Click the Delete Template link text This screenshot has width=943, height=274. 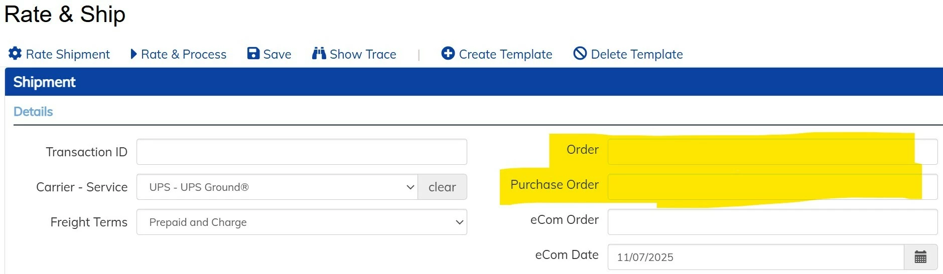(x=636, y=54)
